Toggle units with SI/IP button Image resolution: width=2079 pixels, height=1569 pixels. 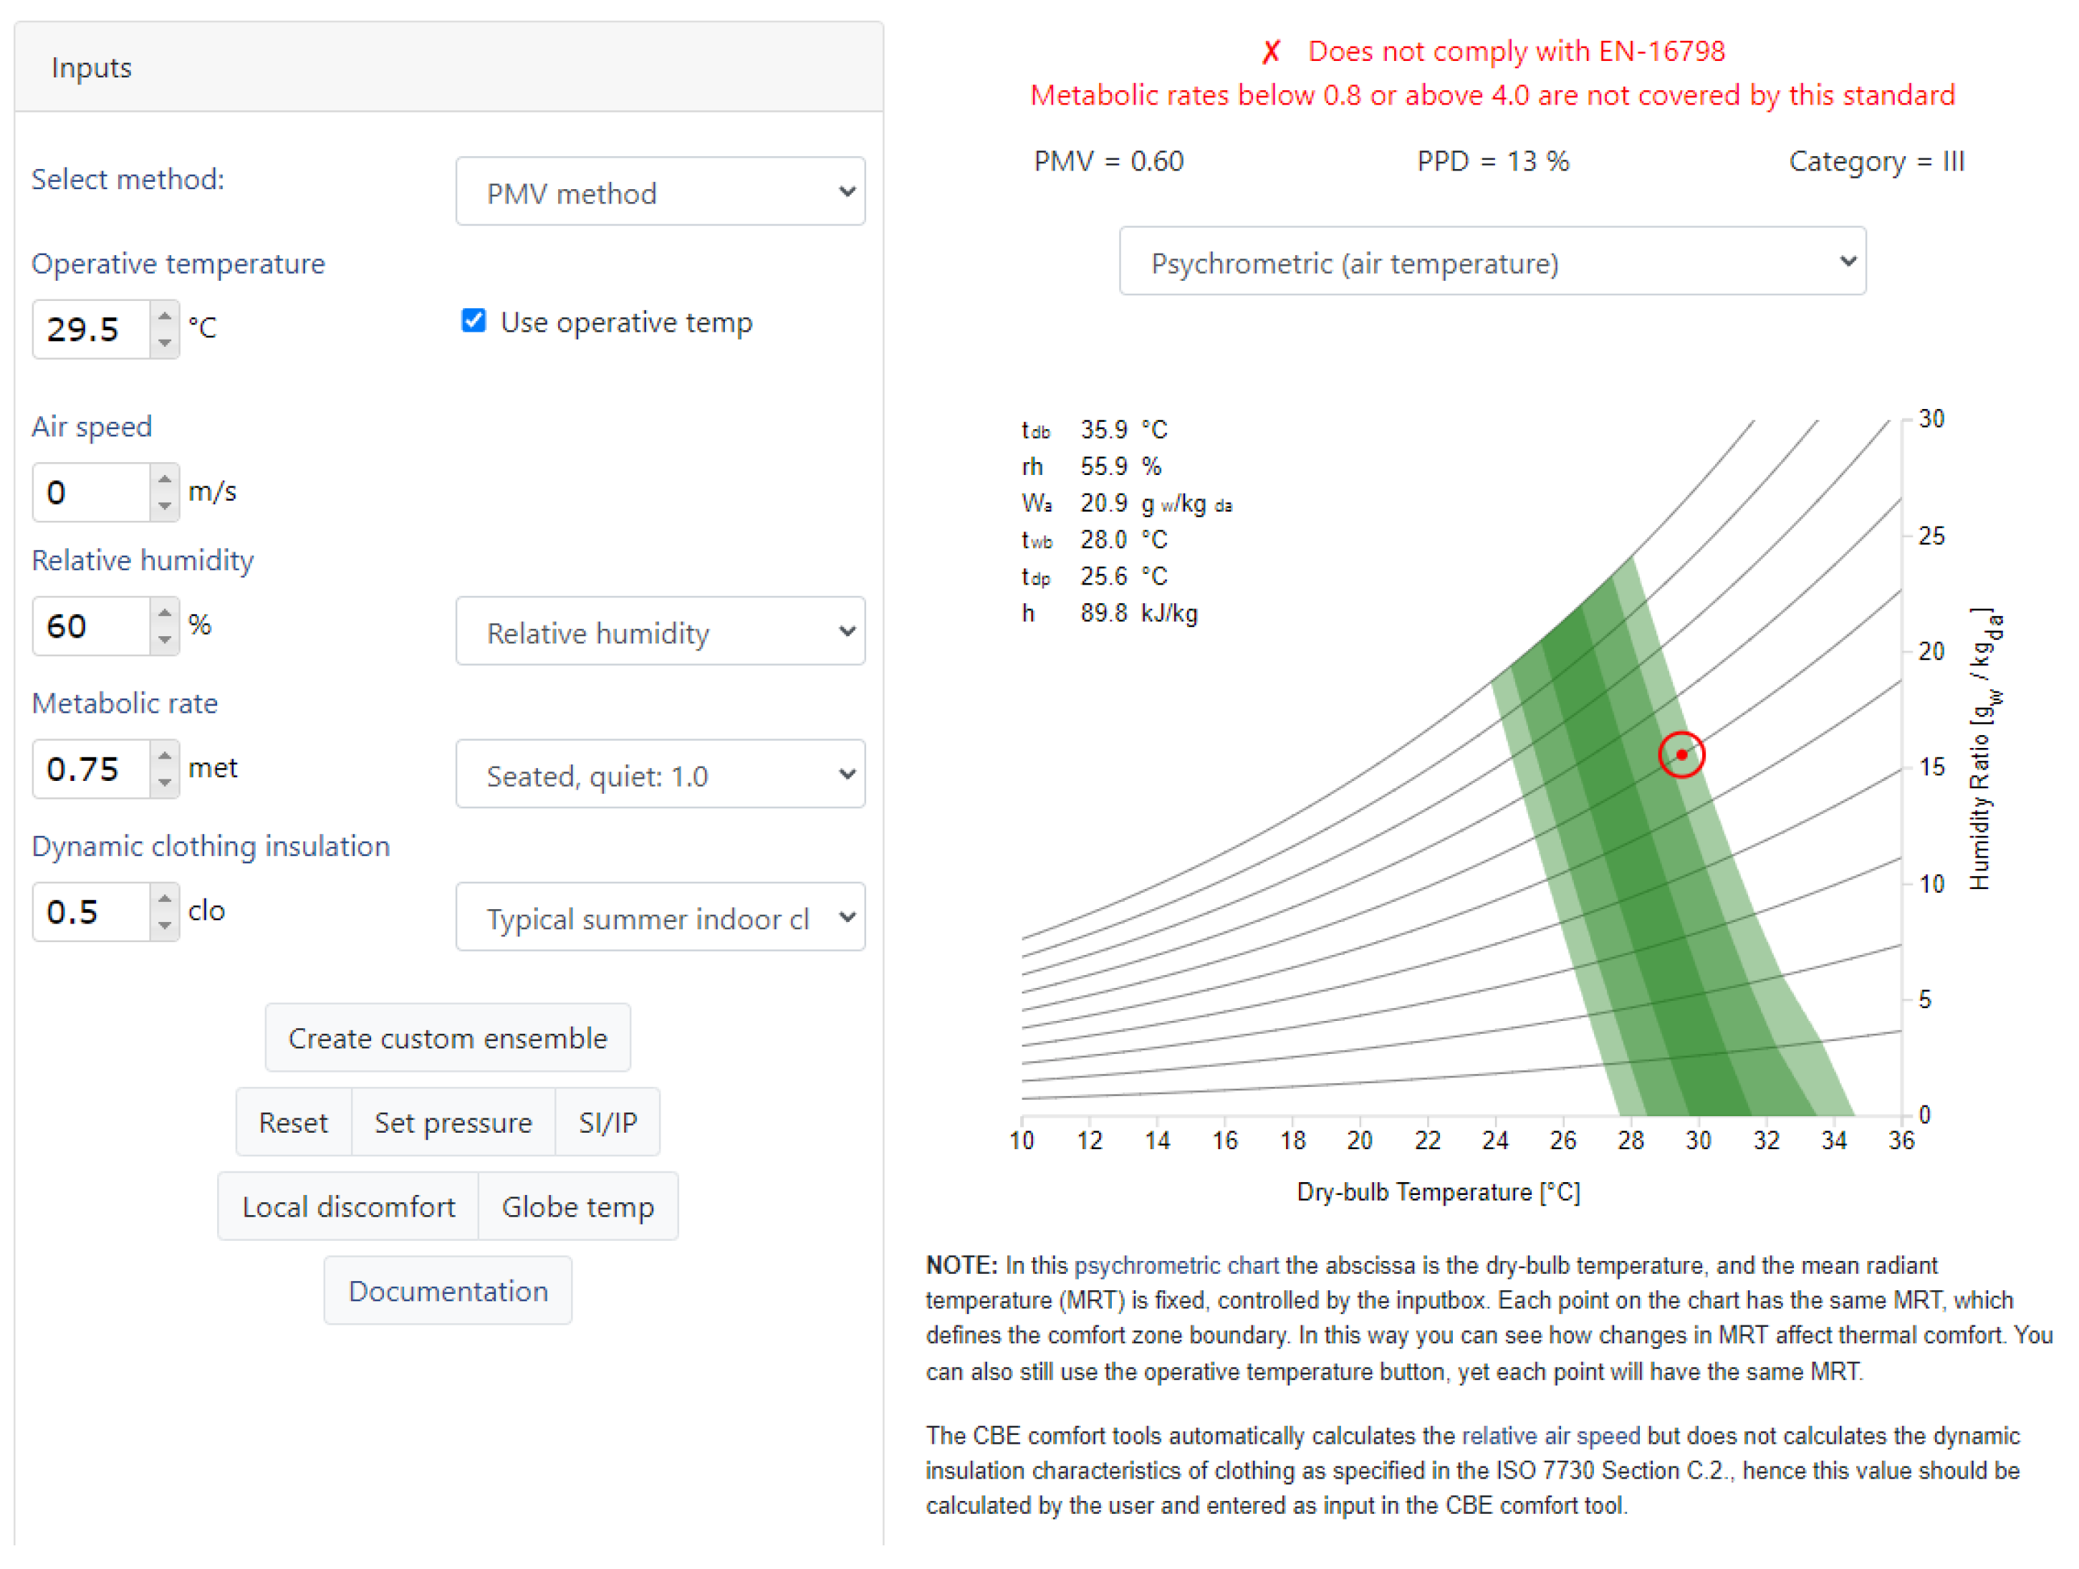coord(608,1123)
